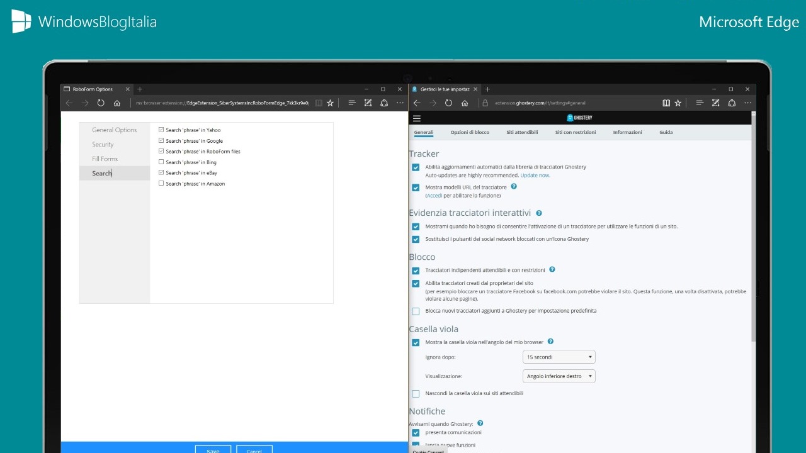This screenshot has height=453, width=806.
Task: Toggle Mostrami quando ho bisogno di consentire checkbox
Action: point(416,226)
